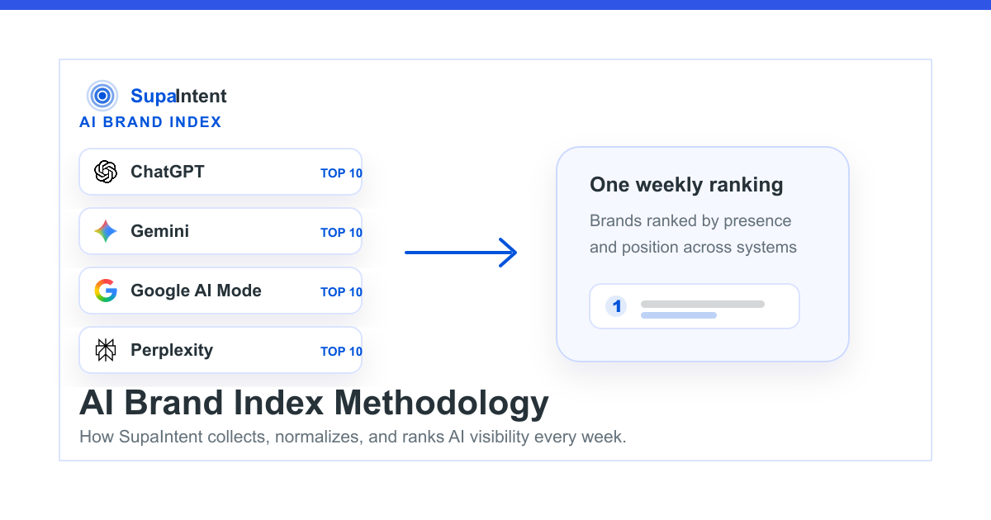Screen dimensions: 991x520
Task: Click the One weekly ranking heading
Action: click(x=686, y=185)
